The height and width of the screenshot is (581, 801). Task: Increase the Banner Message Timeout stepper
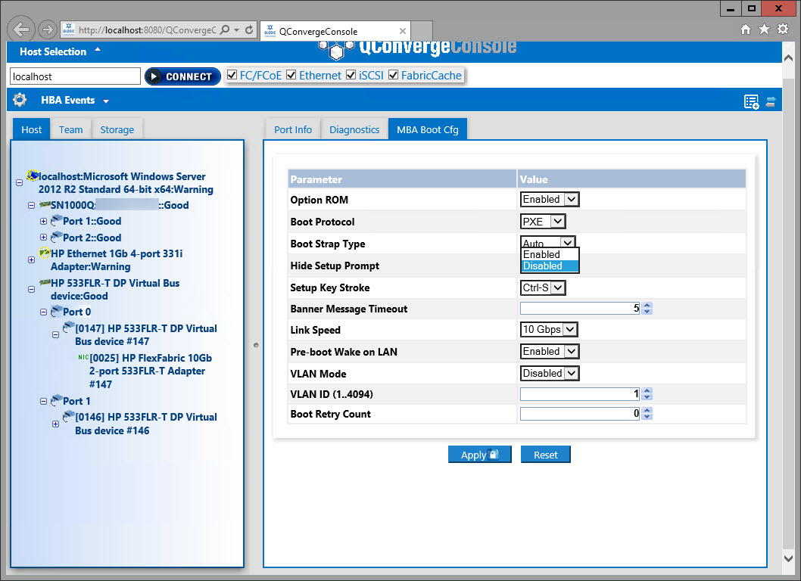click(x=647, y=306)
